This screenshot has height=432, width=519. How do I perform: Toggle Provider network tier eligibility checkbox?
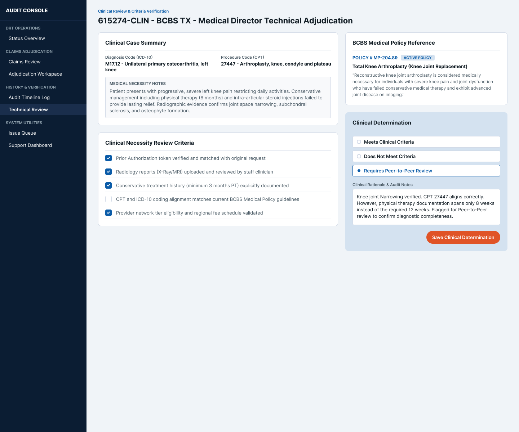tap(108, 213)
